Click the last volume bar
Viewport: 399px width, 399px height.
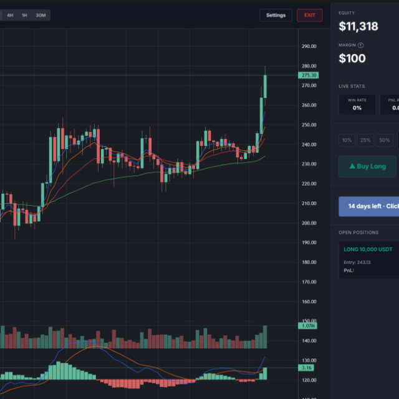[x=265, y=337]
